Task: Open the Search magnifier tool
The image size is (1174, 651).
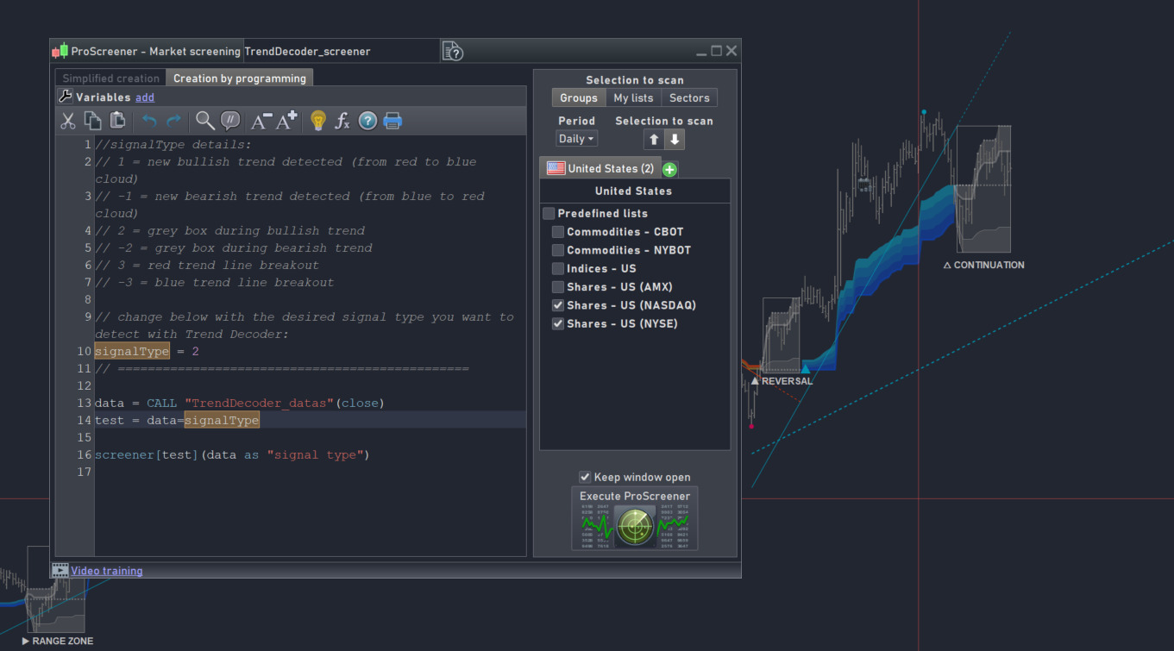Action: pos(205,121)
